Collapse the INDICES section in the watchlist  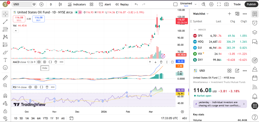tap(195, 30)
